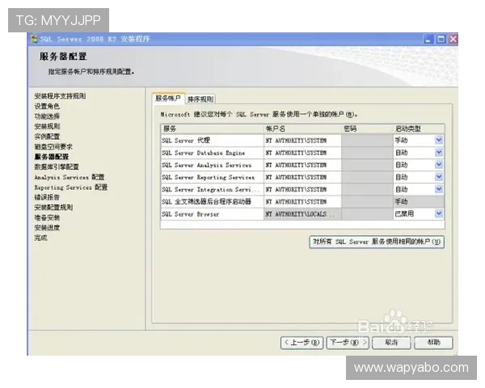
Task: Open startup type dropdown for SQL Server Browser
Action: 439,213
